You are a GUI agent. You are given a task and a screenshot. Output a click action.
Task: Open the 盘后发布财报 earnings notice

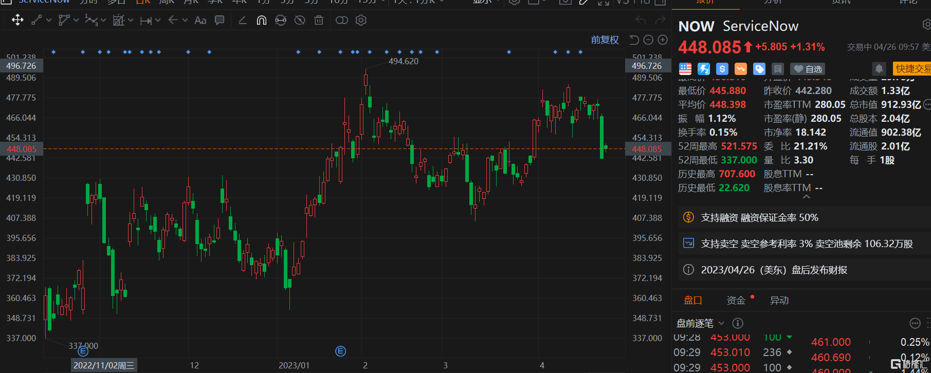point(805,270)
